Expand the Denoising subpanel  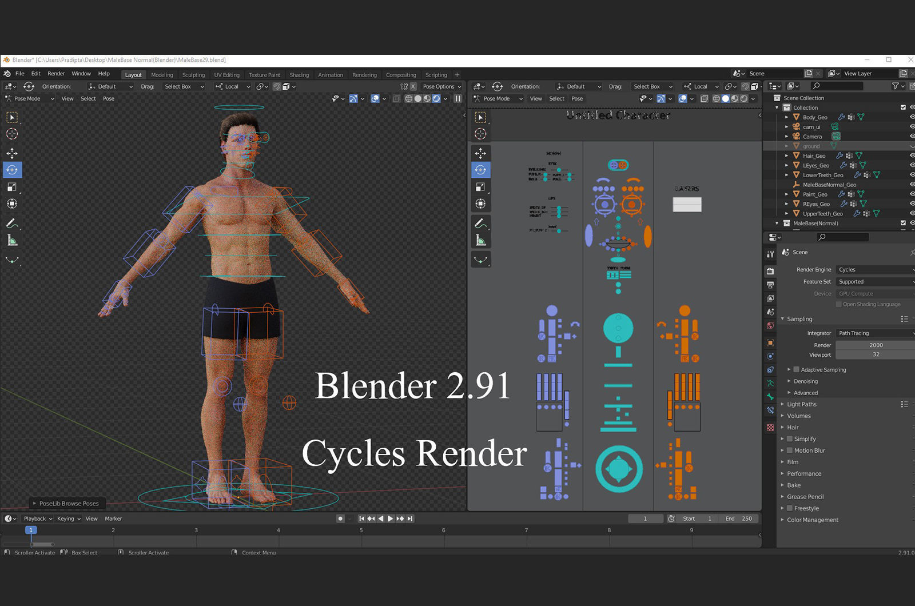[x=805, y=381]
